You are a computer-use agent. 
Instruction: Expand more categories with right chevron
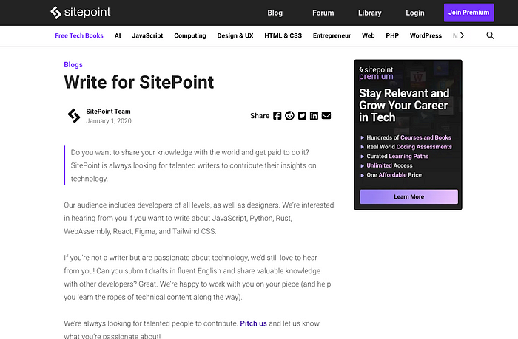click(462, 35)
